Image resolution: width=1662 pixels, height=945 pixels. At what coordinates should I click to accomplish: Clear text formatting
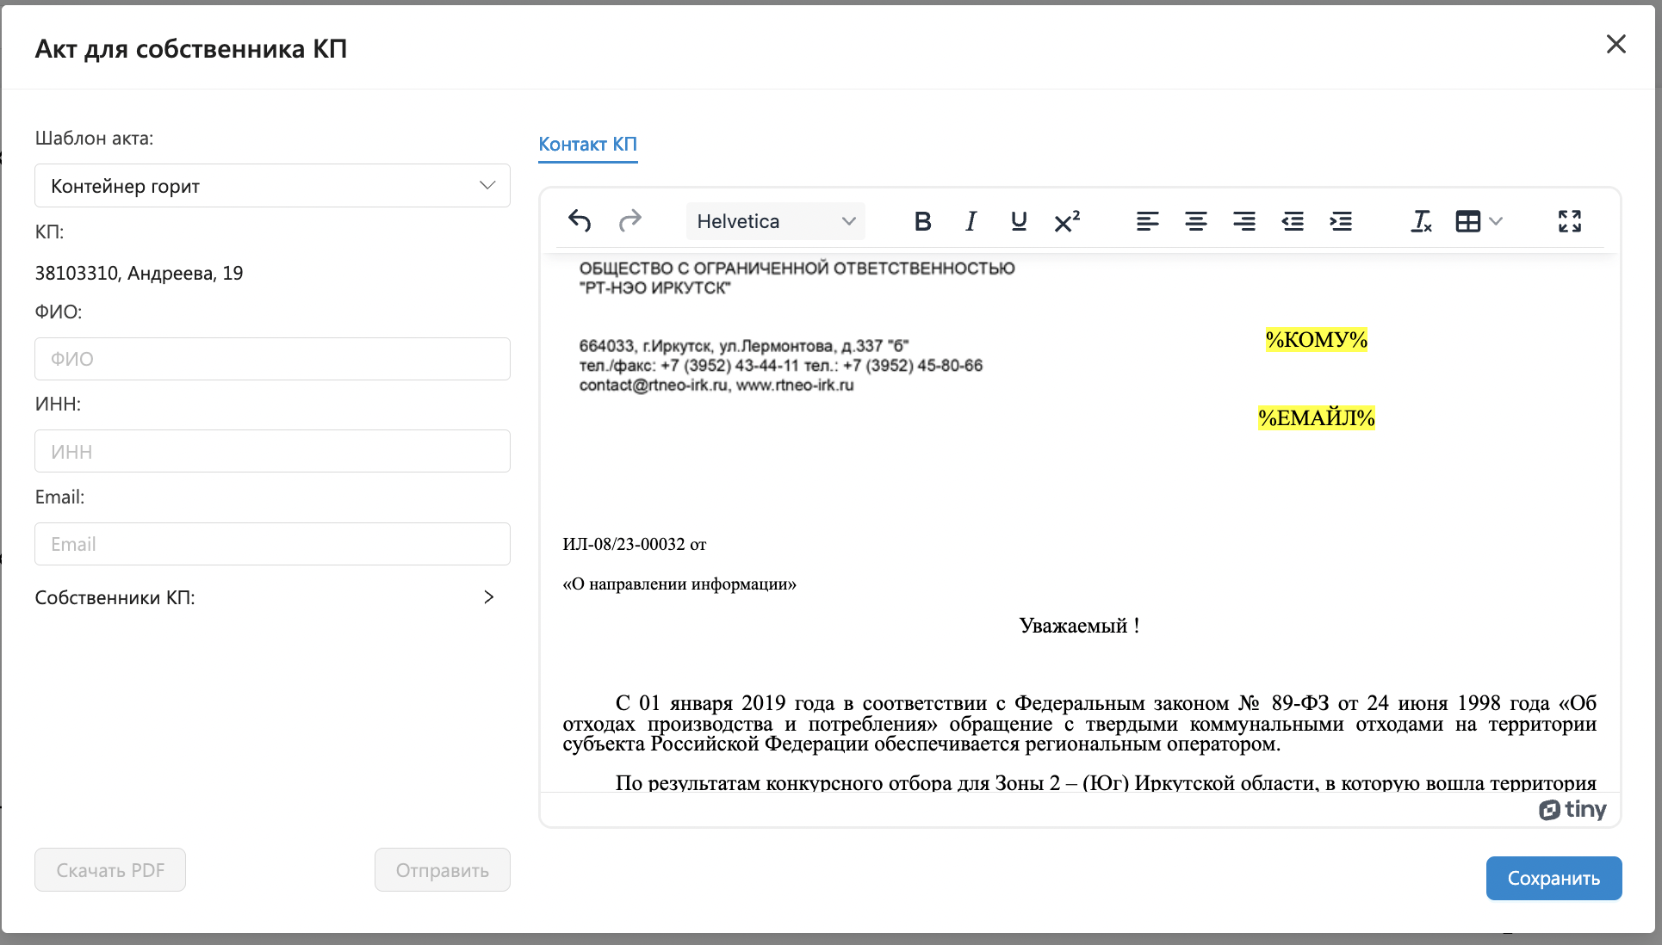(1421, 221)
